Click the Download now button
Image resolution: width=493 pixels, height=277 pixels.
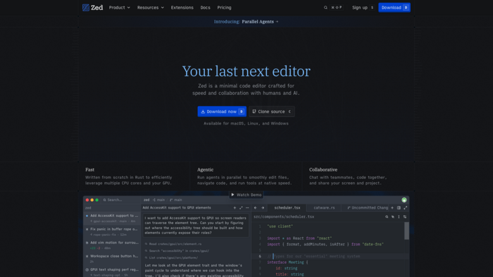click(x=222, y=111)
